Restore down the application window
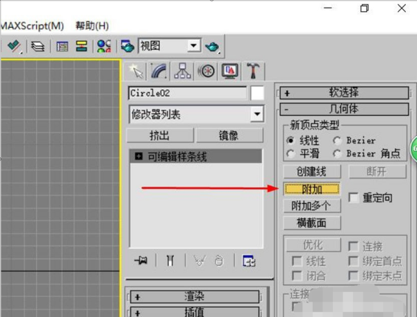This screenshot has width=417, height=317. (x=364, y=8)
